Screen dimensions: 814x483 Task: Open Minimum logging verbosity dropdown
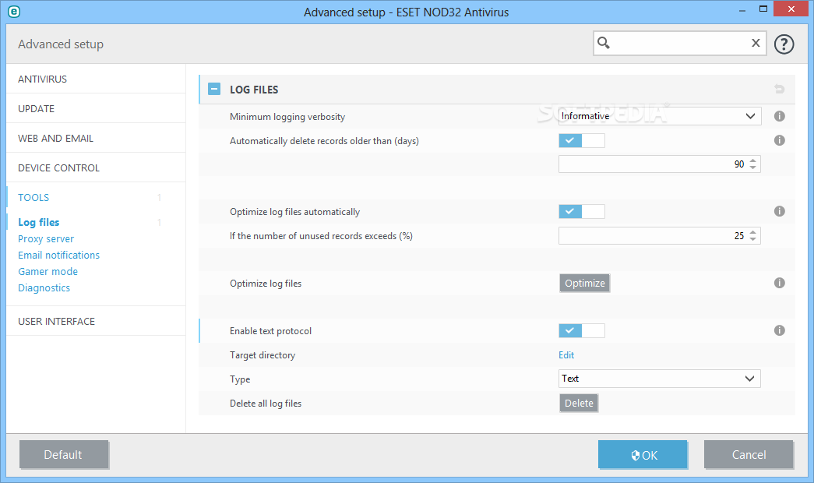660,116
